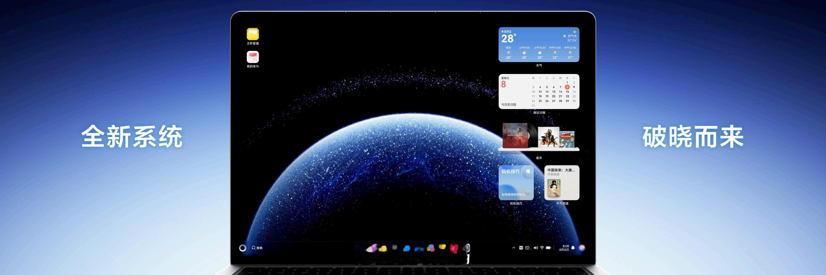Click 星期五 in the calendar widget
Screen dimensions: 826x275
(x=505, y=78)
